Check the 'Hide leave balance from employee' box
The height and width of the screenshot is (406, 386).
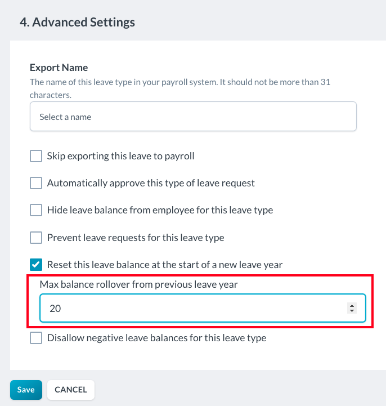point(36,210)
